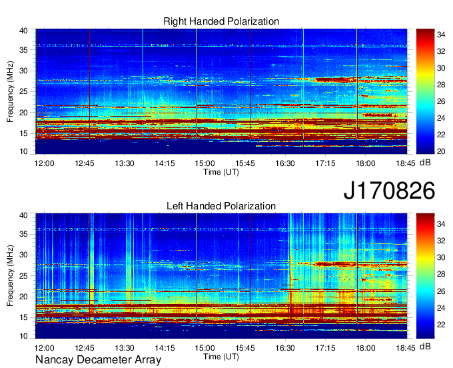Screen dimensions: 453x368
Task: Click '16:30' tick on Right Handed time axis
Action: 285,163
